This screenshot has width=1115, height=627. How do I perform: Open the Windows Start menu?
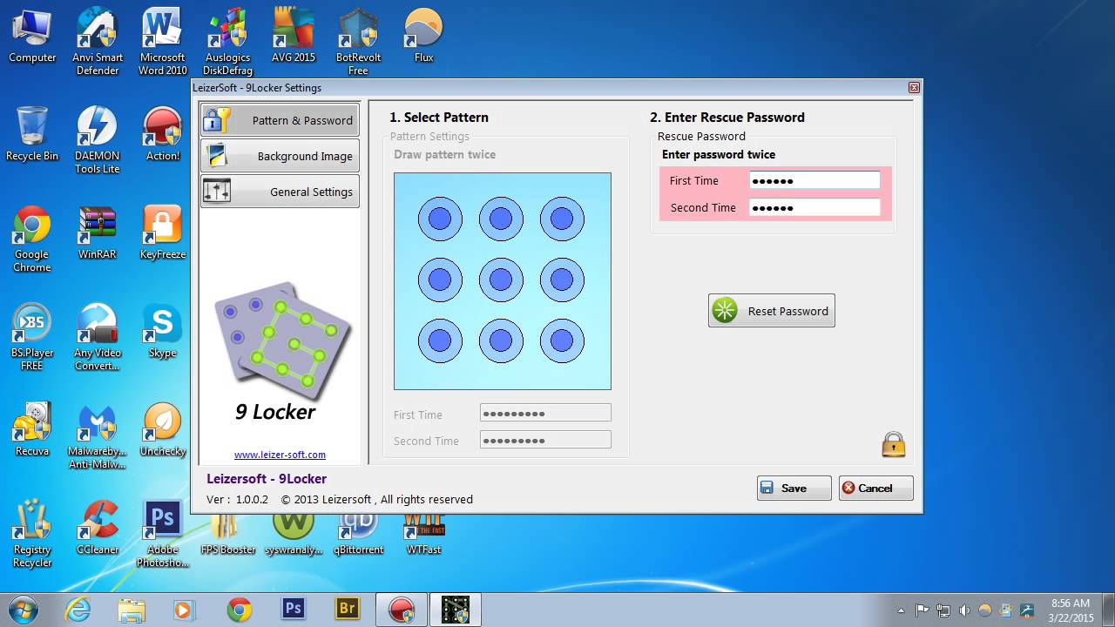[x=24, y=609]
